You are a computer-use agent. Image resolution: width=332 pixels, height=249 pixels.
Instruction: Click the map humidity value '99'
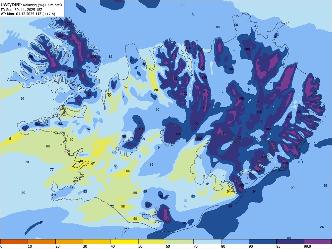pyautogui.click(x=231, y=69)
